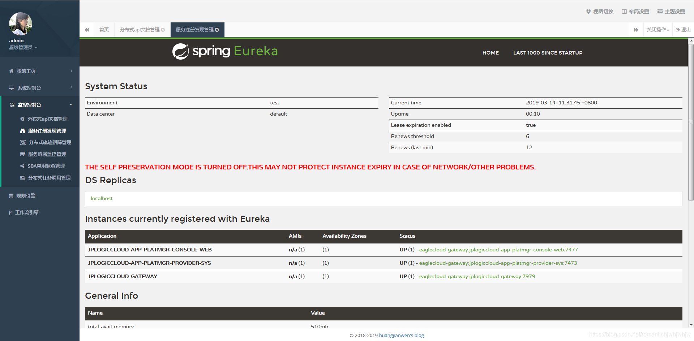
Task: Select JPLOGICCLOUD-APP-PLATMGR-PROVIDER-SYS application cell
Action: (149, 263)
